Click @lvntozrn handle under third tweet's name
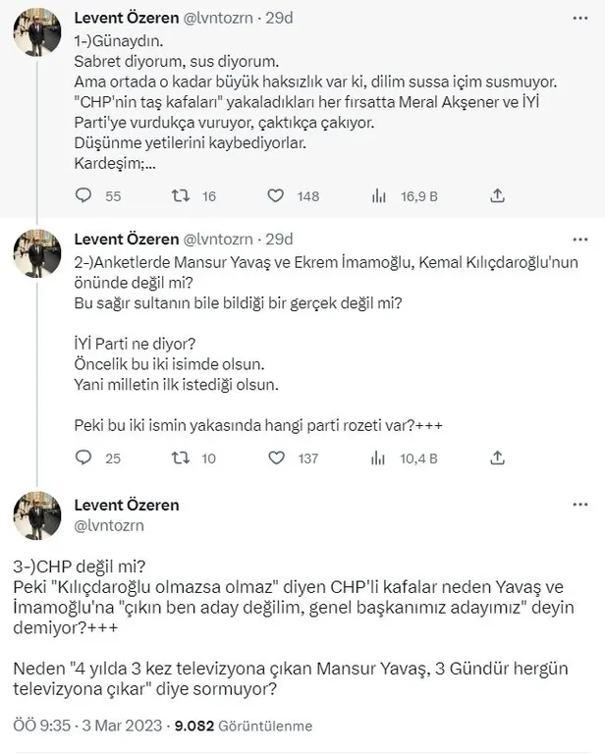This screenshot has height=755, width=605. click(109, 525)
